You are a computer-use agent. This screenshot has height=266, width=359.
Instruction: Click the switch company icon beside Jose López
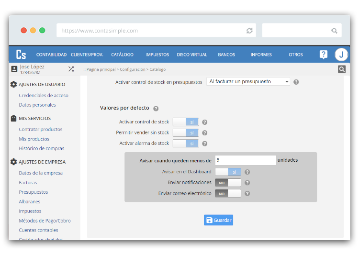click(71, 69)
